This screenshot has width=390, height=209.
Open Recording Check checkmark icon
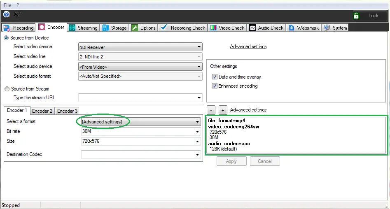pos(164,28)
